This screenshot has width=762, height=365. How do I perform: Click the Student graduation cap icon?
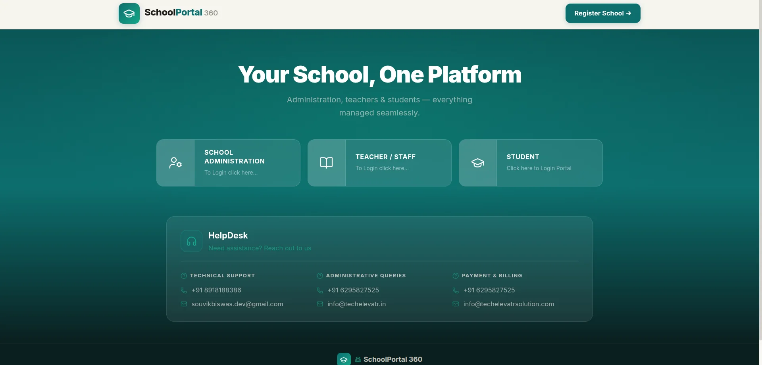click(x=478, y=163)
